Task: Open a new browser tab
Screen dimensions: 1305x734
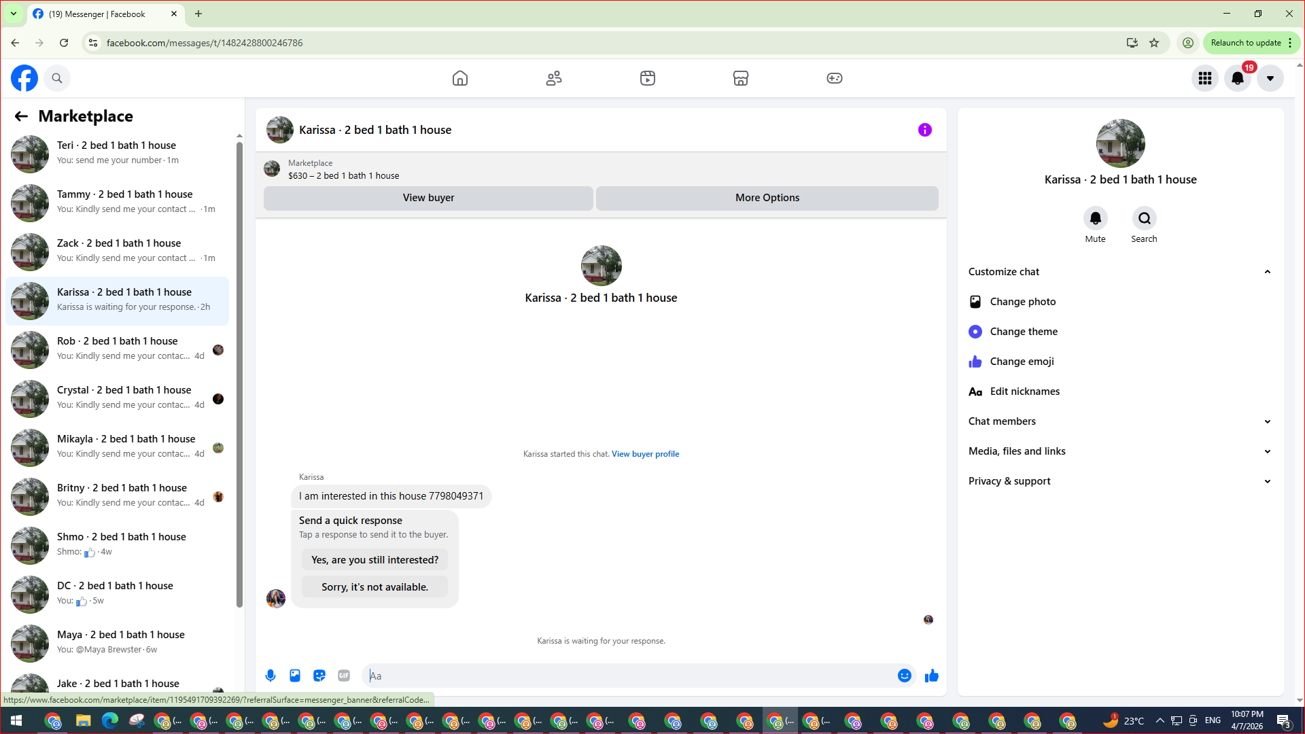Action: [198, 14]
